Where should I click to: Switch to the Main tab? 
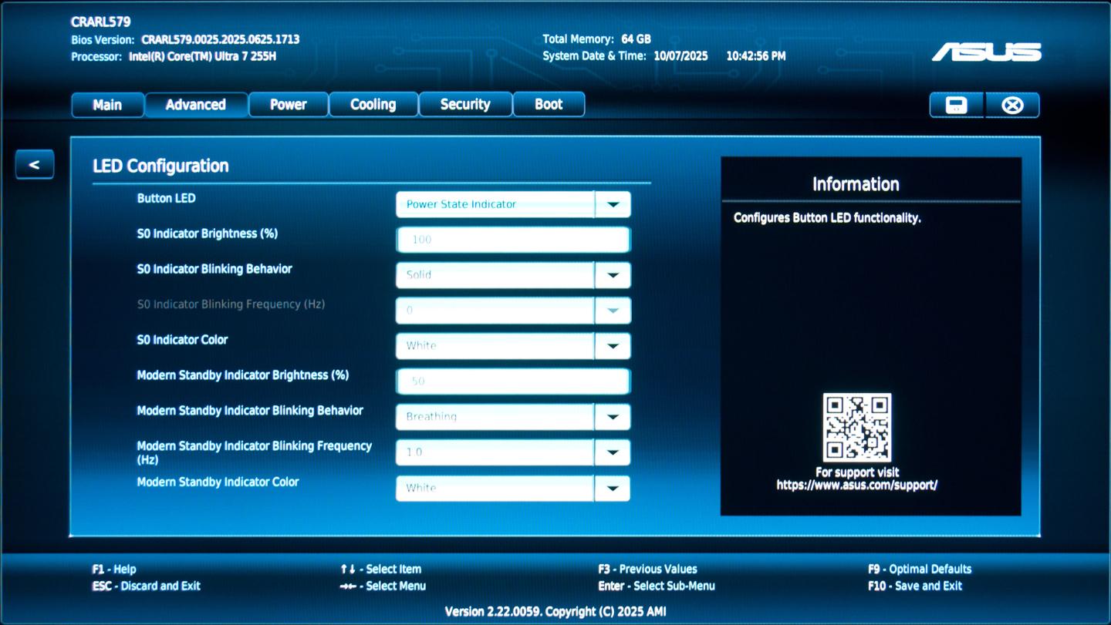coord(107,105)
